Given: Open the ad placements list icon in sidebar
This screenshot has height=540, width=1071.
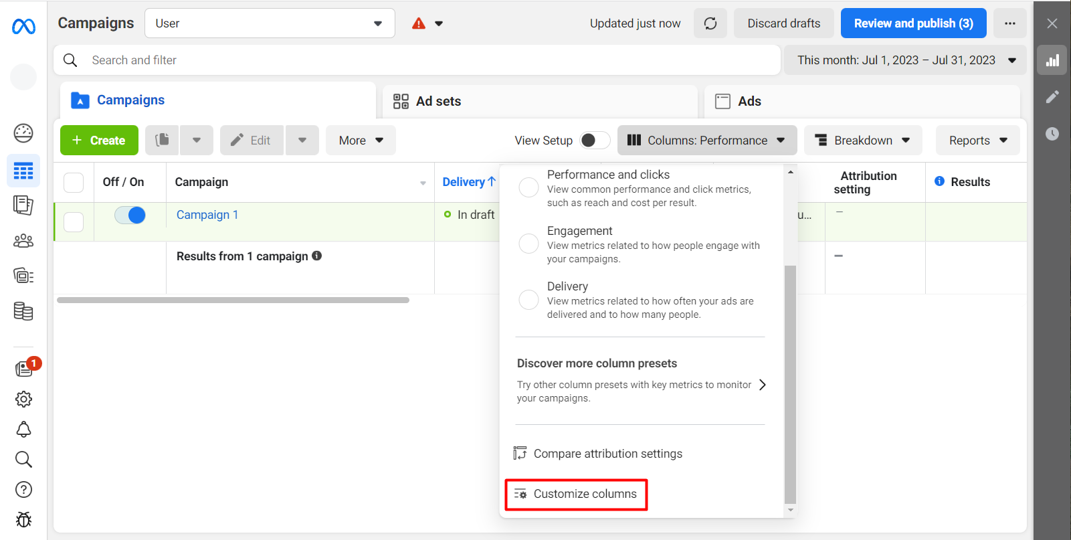Looking at the screenshot, I should (x=23, y=276).
